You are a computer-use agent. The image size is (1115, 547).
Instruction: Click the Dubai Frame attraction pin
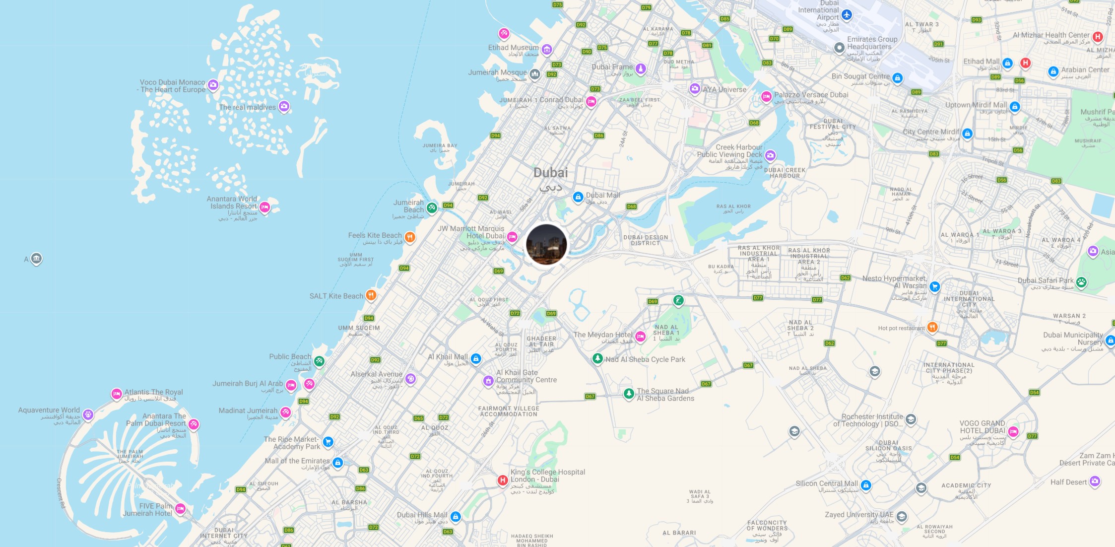[x=641, y=68]
